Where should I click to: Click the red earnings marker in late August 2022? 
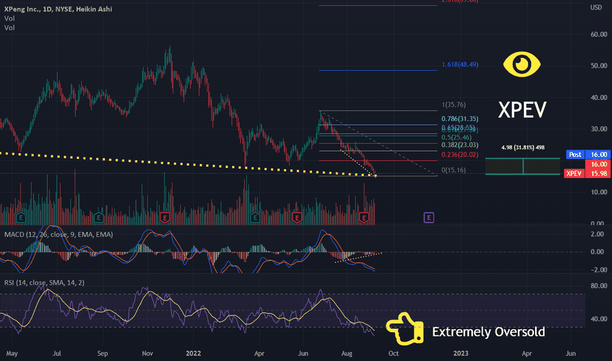[x=364, y=217]
